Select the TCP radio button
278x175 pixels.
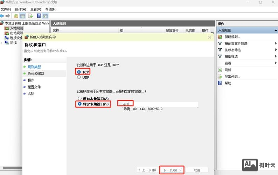[79, 72]
